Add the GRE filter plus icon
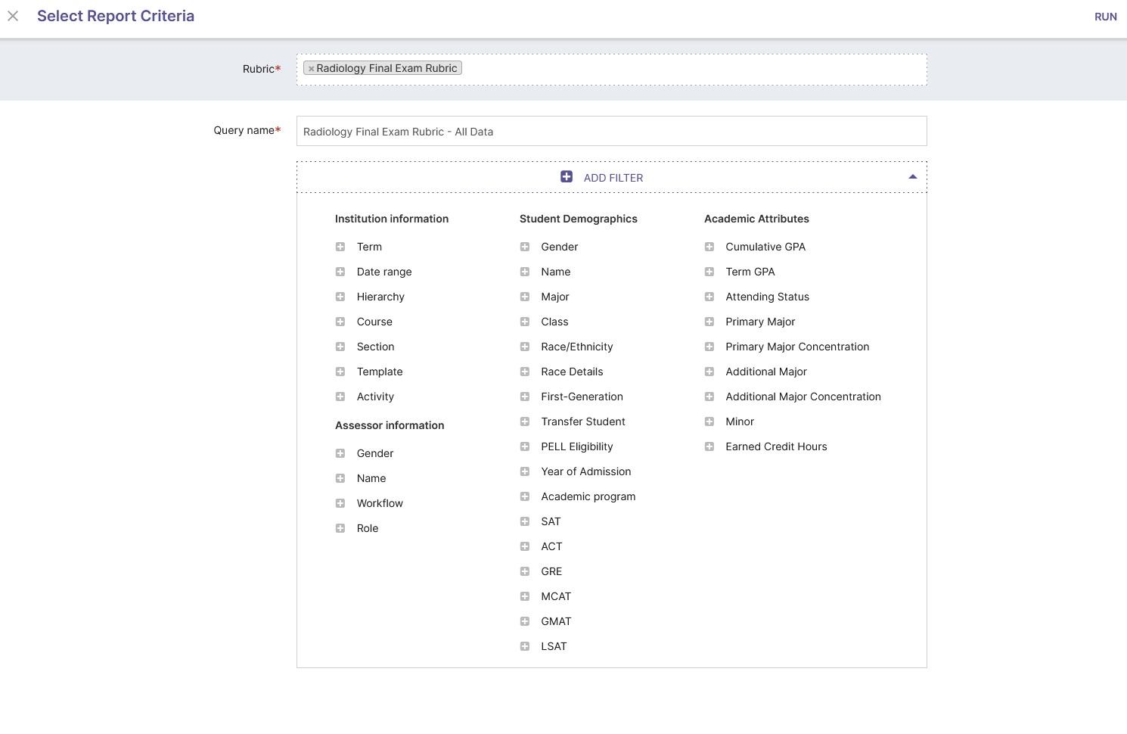This screenshot has width=1127, height=734. click(x=525, y=571)
